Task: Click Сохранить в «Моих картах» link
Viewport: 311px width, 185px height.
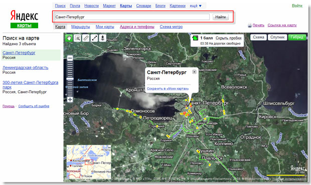Action: point(168,89)
